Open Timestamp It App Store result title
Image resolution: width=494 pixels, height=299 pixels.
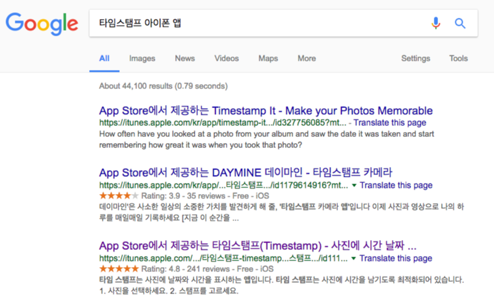pos(266,111)
